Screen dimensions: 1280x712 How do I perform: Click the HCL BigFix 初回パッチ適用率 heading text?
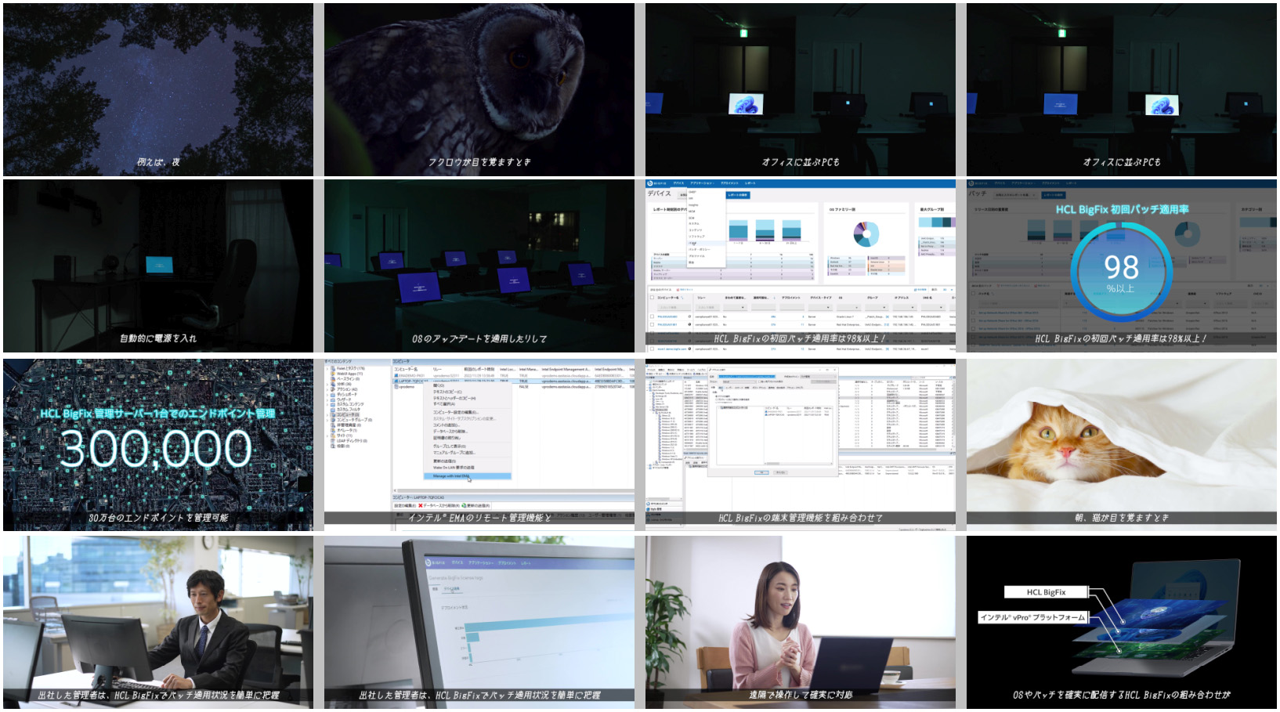[1122, 209]
